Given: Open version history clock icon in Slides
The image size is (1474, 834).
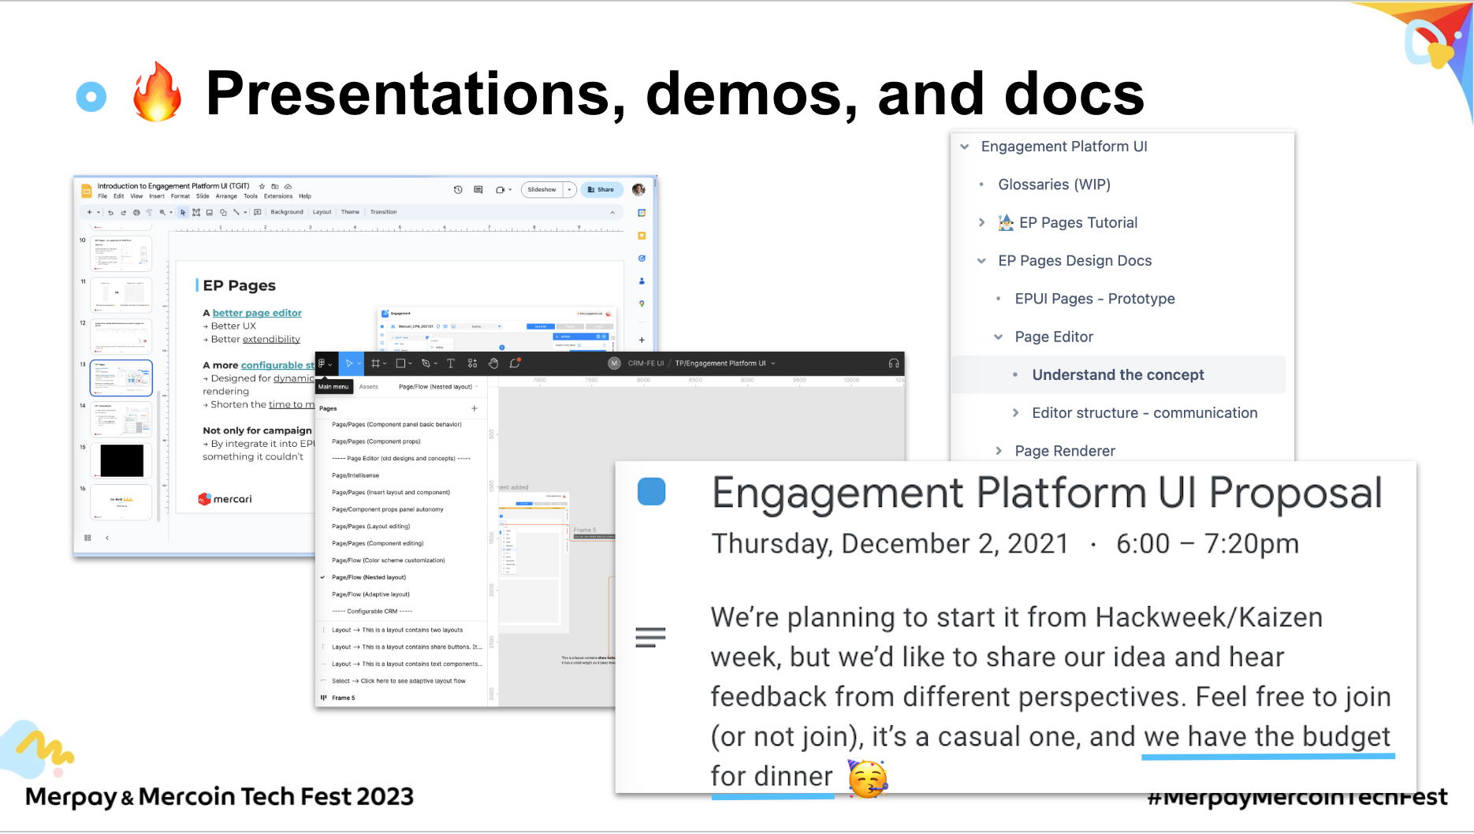Looking at the screenshot, I should (x=458, y=190).
